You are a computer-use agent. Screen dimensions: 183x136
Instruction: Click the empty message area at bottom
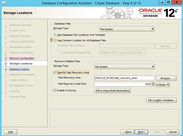[115, 118]
